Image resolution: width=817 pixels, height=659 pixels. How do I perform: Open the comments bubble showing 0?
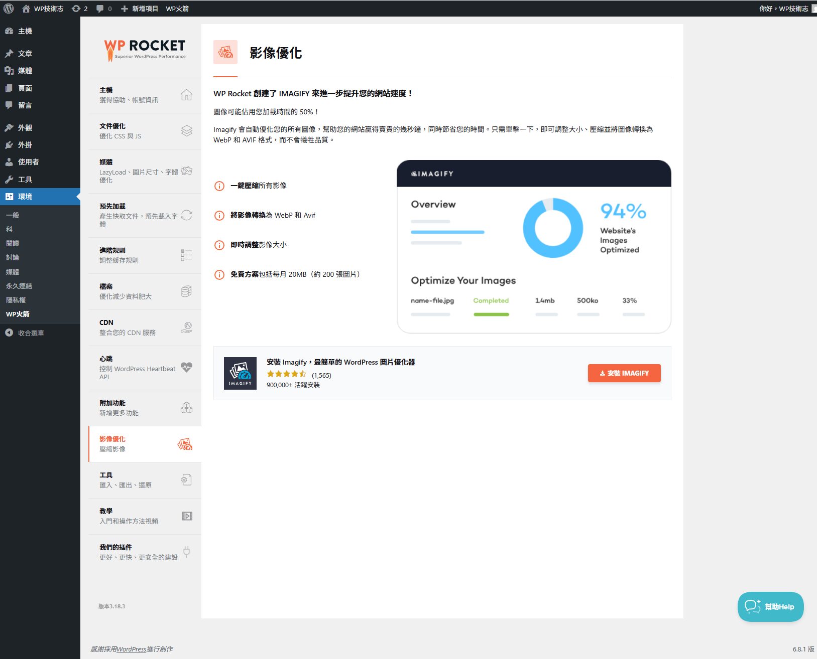tap(104, 9)
